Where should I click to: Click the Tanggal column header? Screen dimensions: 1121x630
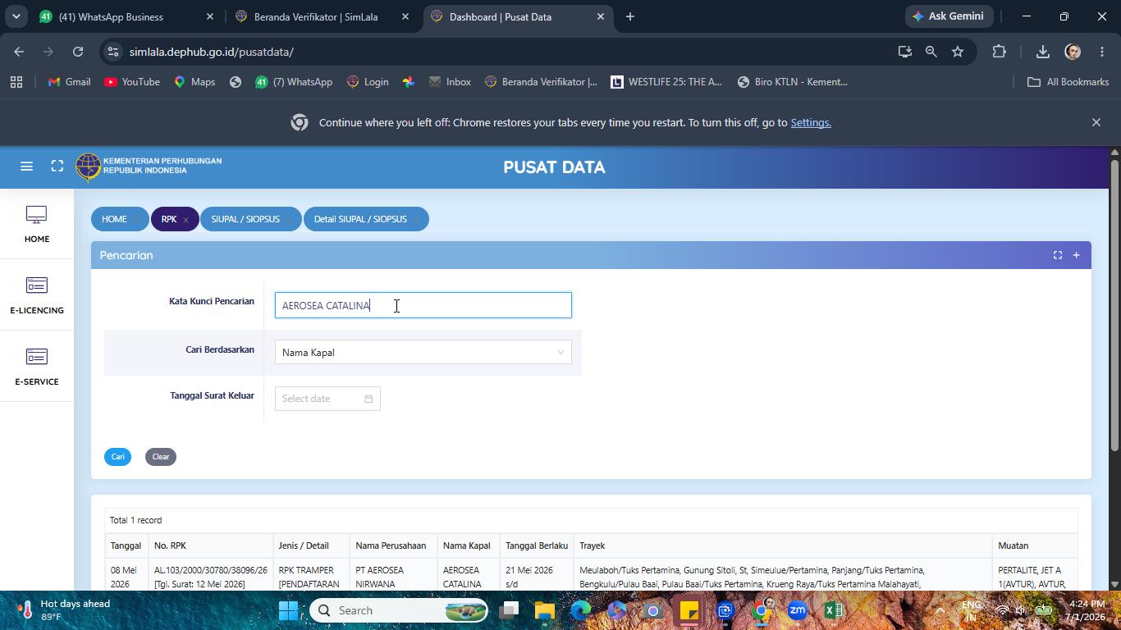(126, 546)
